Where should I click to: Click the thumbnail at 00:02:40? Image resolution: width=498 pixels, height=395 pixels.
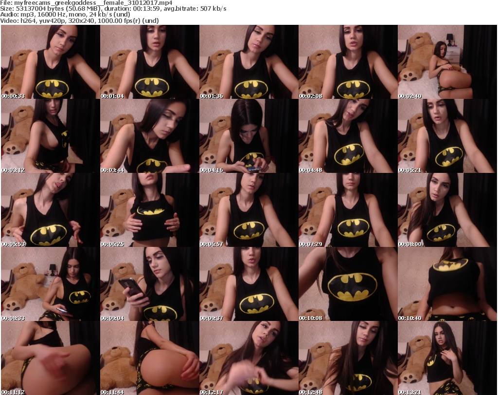point(447,62)
